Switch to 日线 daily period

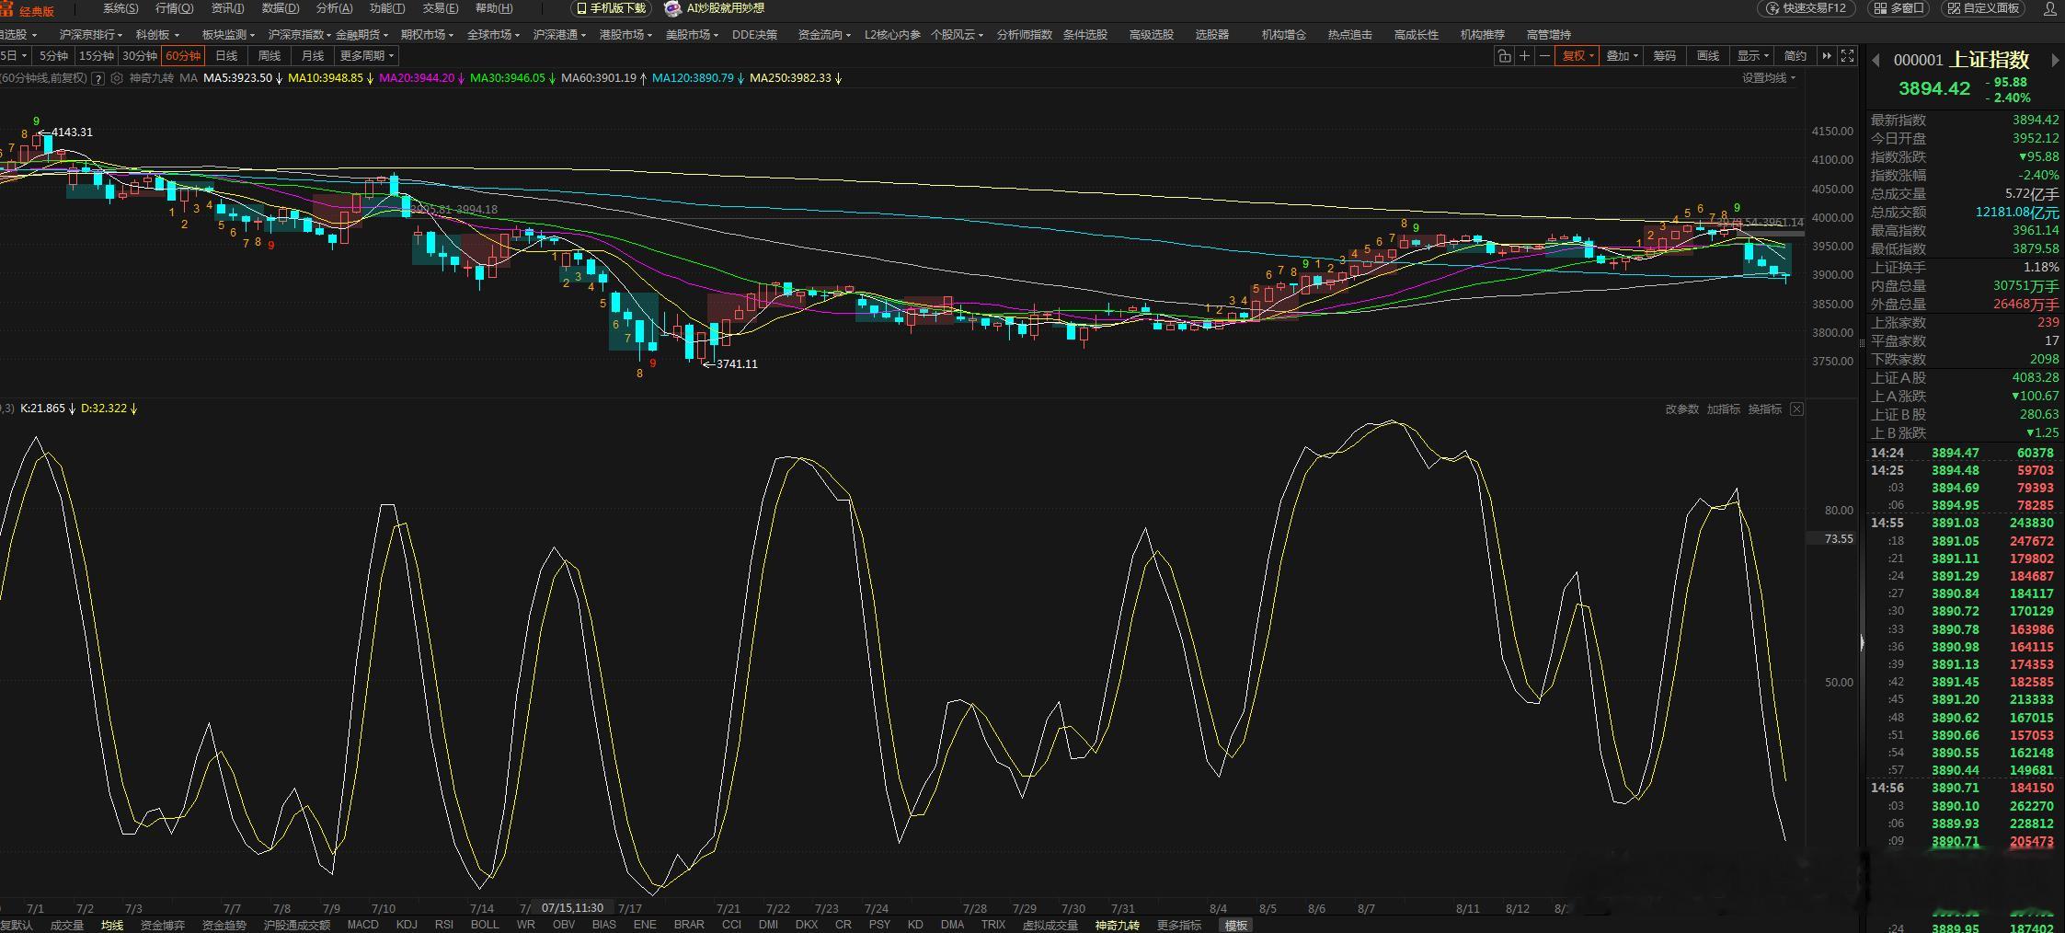(226, 56)
